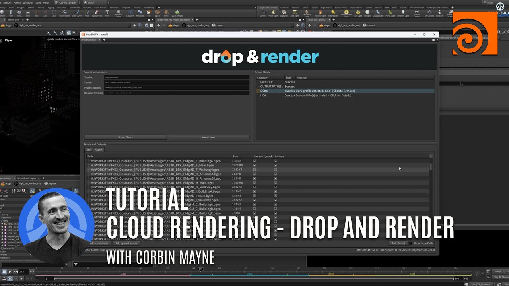Select the Font shelf tool
Screen dimensions: 509x286
(x=107, y=13)
